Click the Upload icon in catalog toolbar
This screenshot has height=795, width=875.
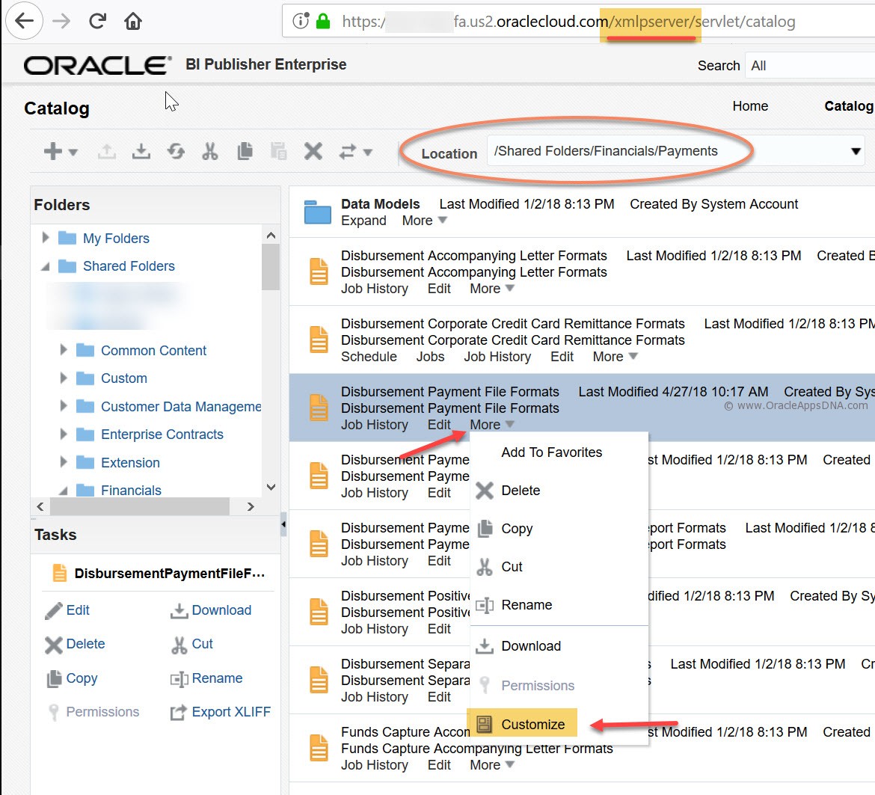(107, 151)
